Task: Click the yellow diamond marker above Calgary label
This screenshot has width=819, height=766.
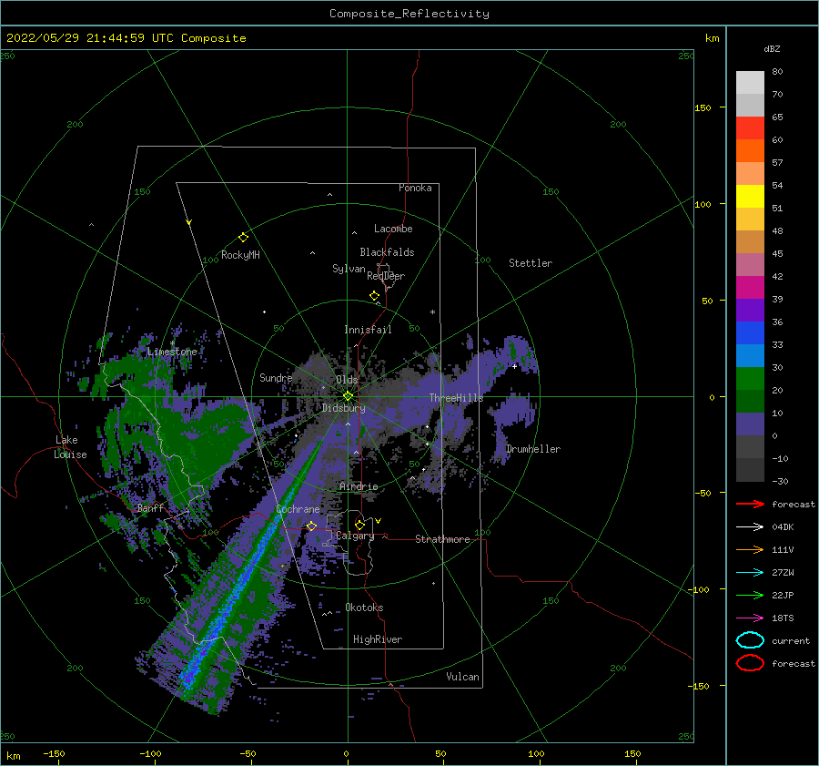Action: tap(359, 525)
